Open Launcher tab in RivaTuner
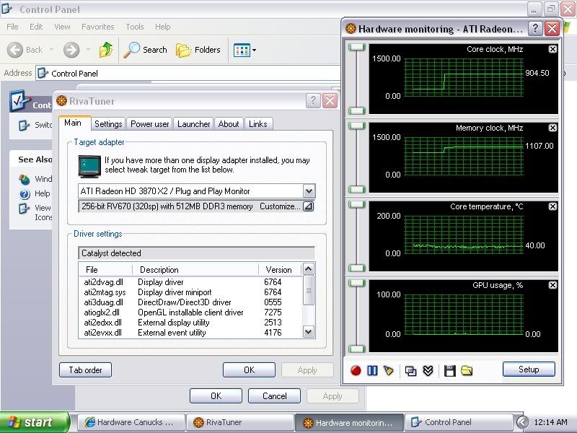 [x=193, y=124]
